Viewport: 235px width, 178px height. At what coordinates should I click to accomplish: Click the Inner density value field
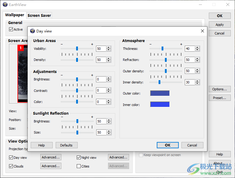pyautogui.click(x=190, y=82)
